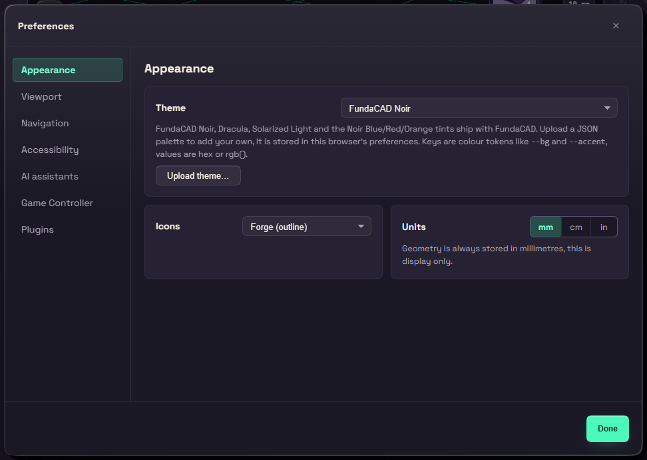Click the Appearance heading text
Image resolution: width=647 pixels, height=460 pixels.
tap(179, 68)
